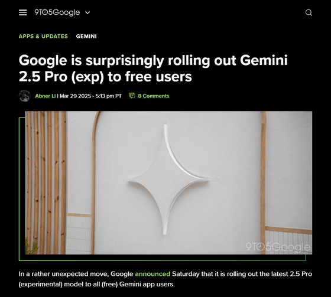Image resolution: width=331 pixels, height=297 pixels.
Task: Click the white Gemini spark sculpture
Action: (x=169, y=179)
